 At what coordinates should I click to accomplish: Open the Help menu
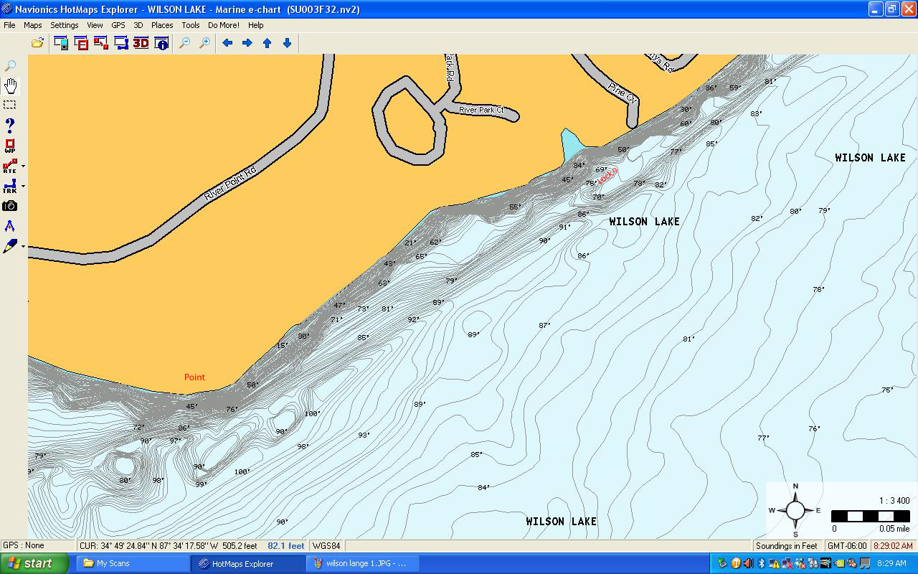tap(255, 25)
